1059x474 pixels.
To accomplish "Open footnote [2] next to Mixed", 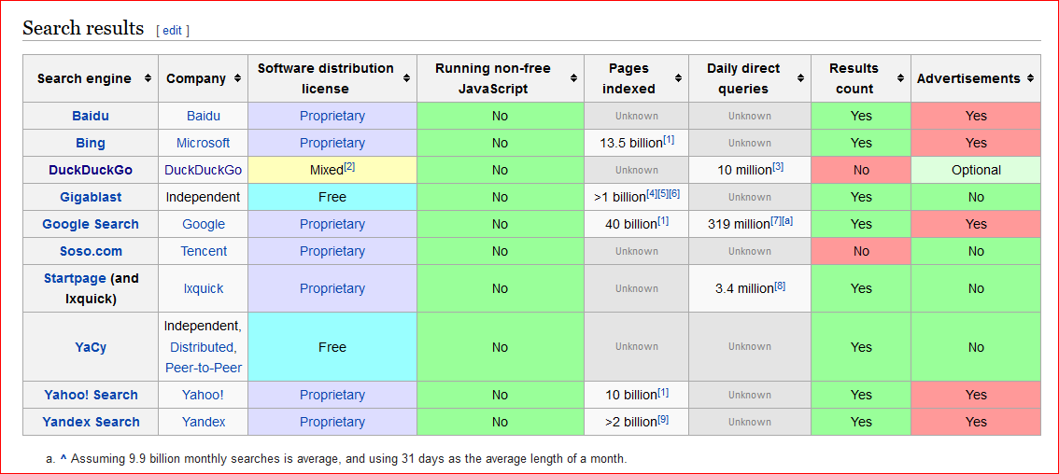I will pos(349,167).
